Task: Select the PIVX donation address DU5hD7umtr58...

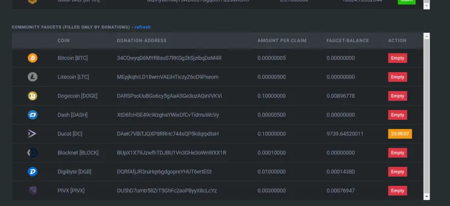Action: (x=167, y=191)
